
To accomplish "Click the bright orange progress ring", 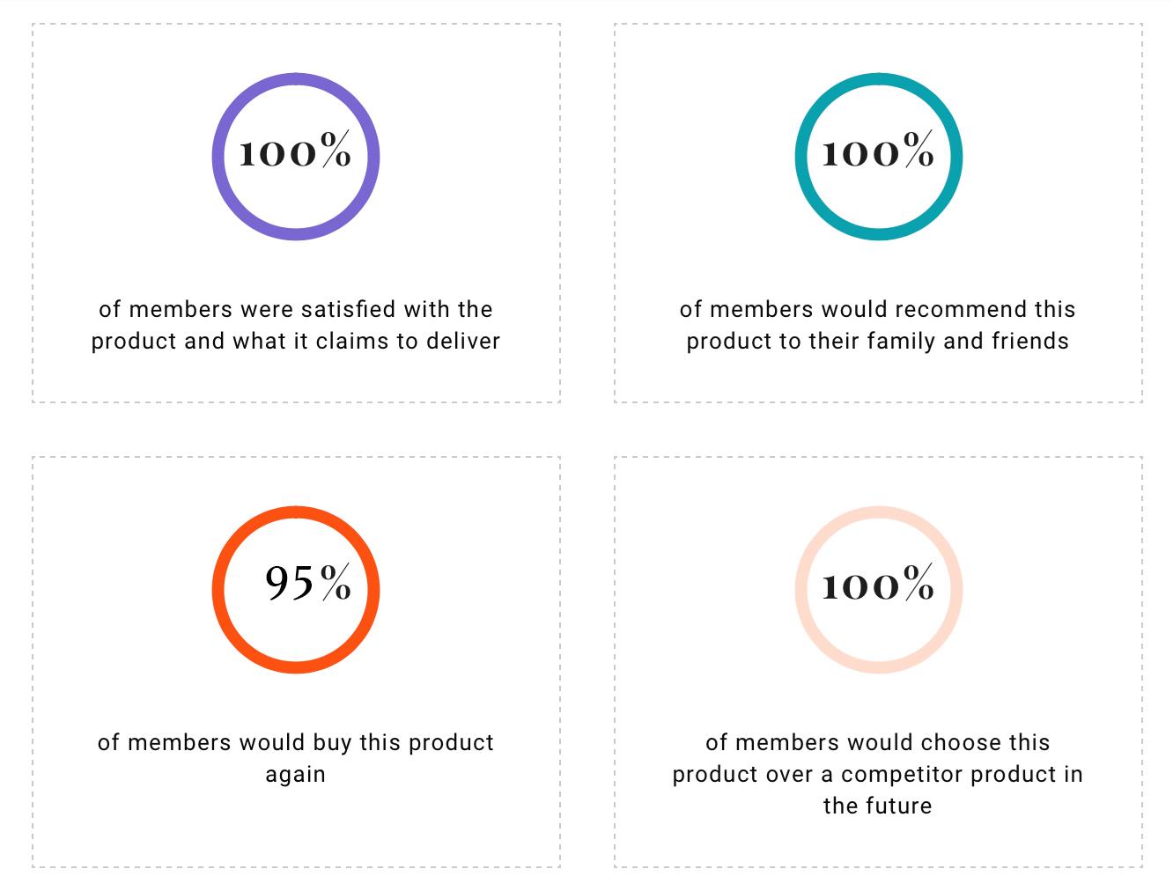I will point(218,590).
